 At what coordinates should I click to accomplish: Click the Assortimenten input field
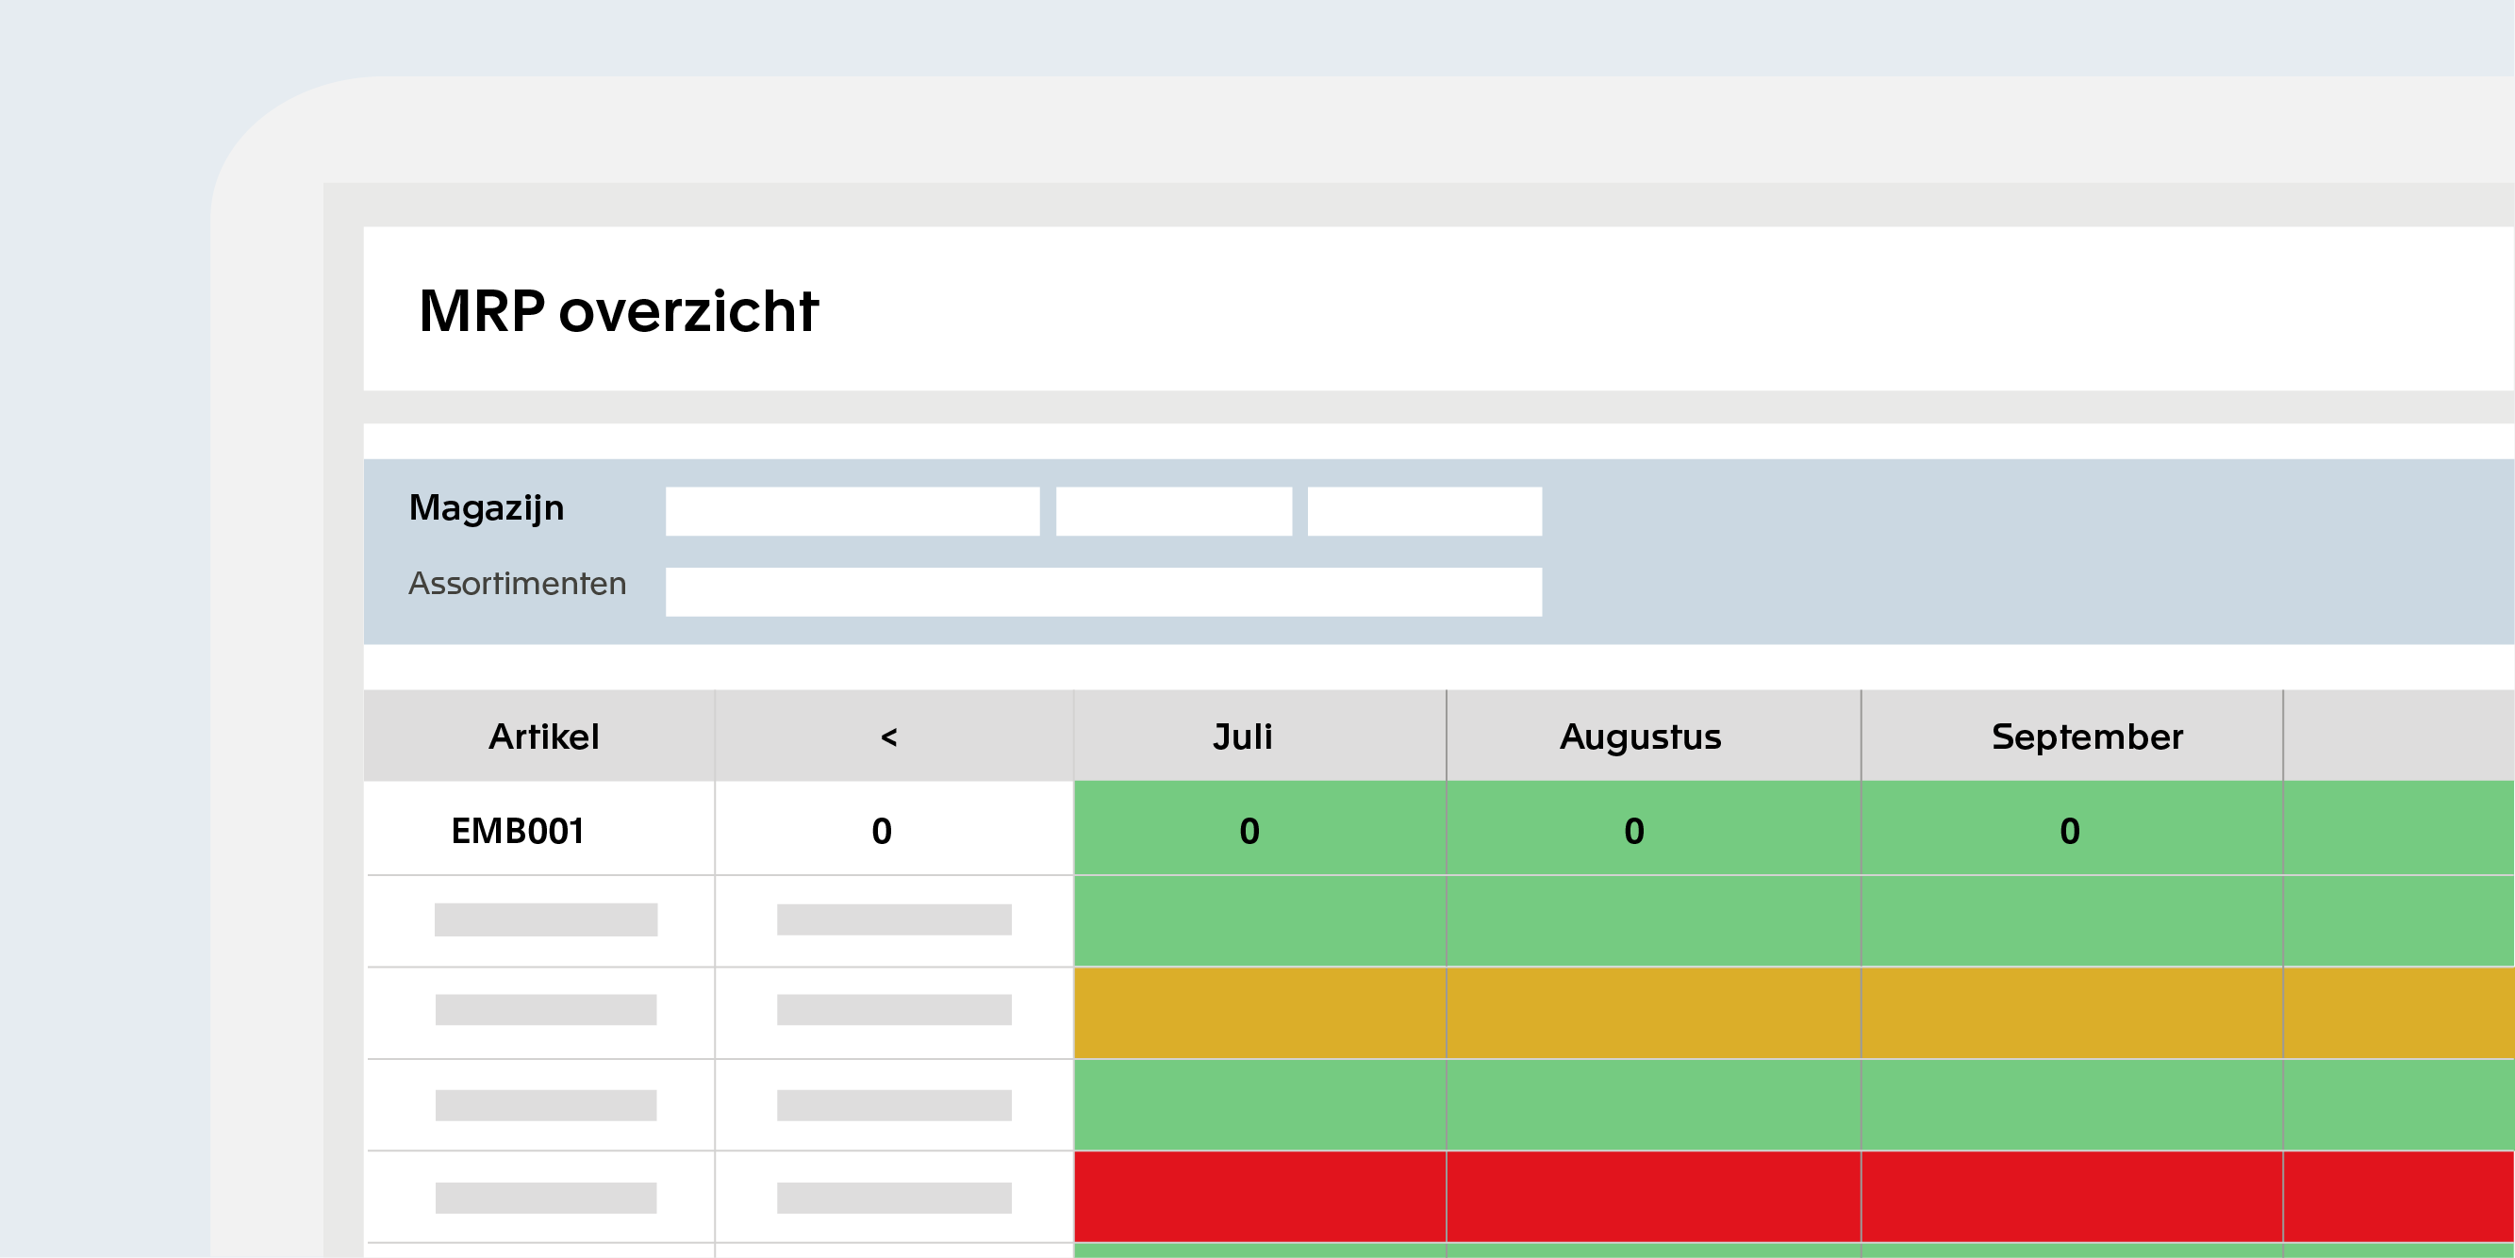[x=1103, y=592]
